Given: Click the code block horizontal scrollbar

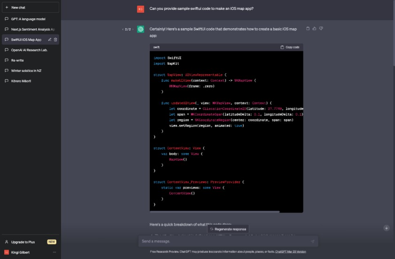Looking at the screenshot, I should coord(215,212).
